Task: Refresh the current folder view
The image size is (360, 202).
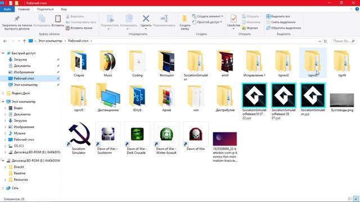Action: click(x=325, y=41)
